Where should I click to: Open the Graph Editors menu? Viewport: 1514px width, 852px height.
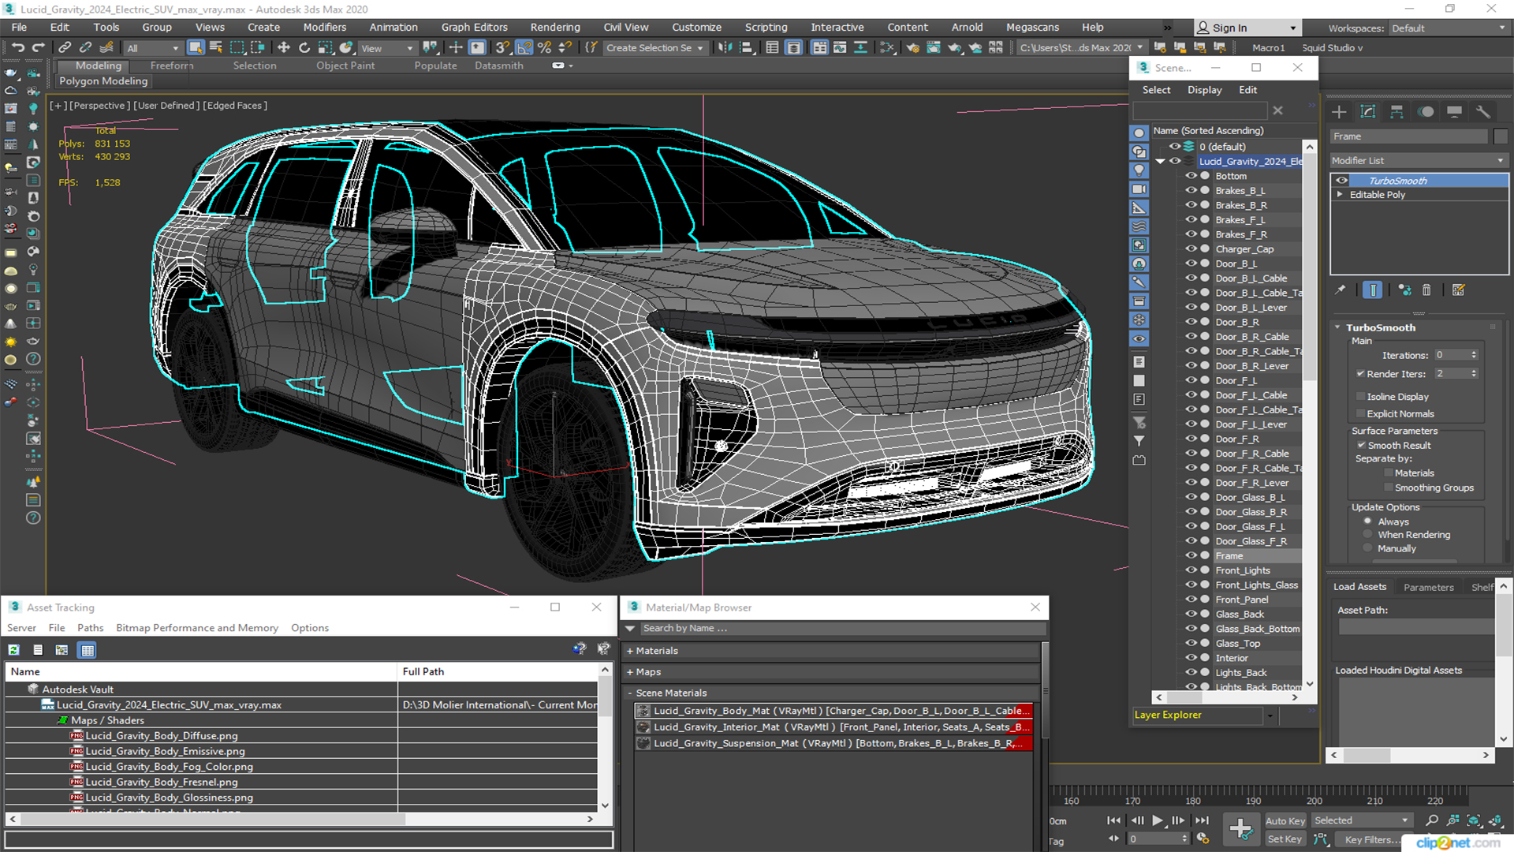[x=474, y=27]
